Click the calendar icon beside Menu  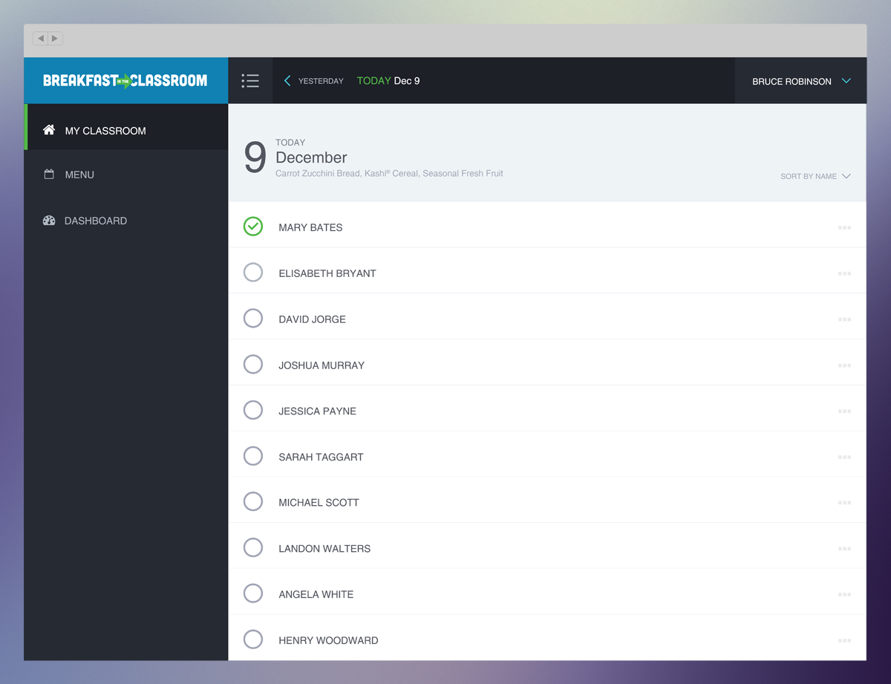tap(49, 175)
